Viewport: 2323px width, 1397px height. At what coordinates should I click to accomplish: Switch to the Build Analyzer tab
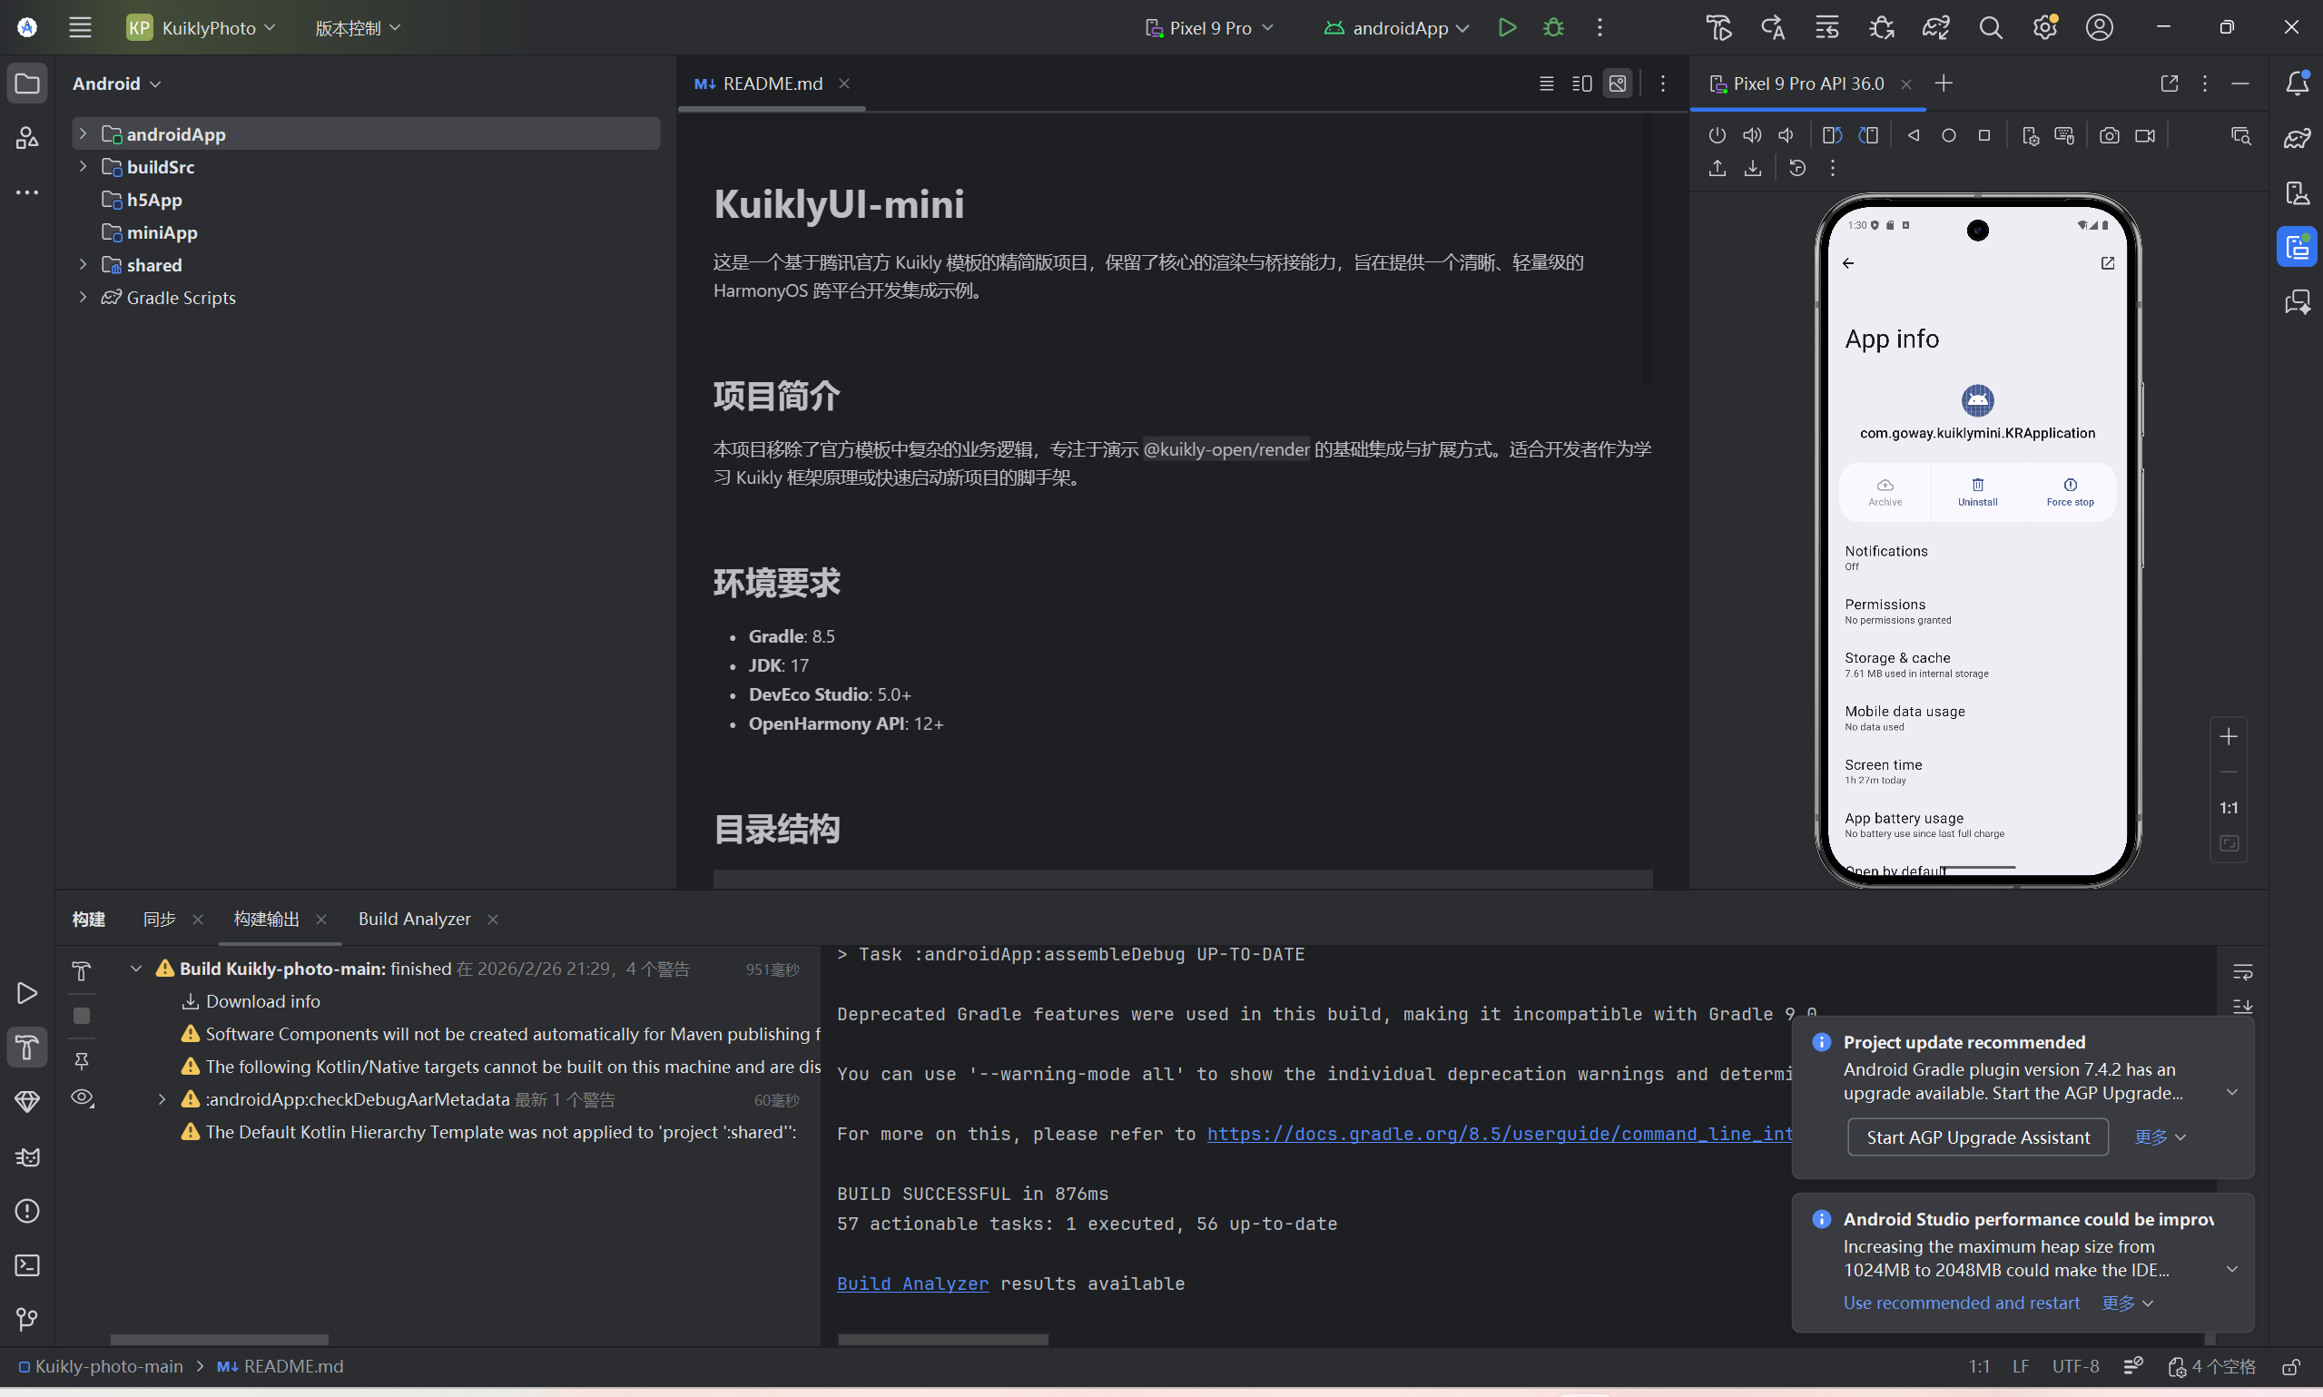point(414,919)
